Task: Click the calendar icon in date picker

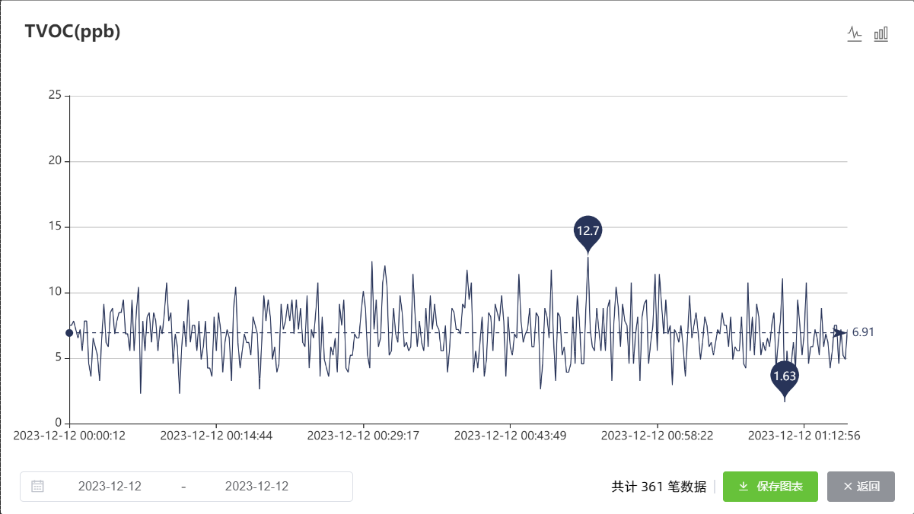Action: [x=37, y=487]
